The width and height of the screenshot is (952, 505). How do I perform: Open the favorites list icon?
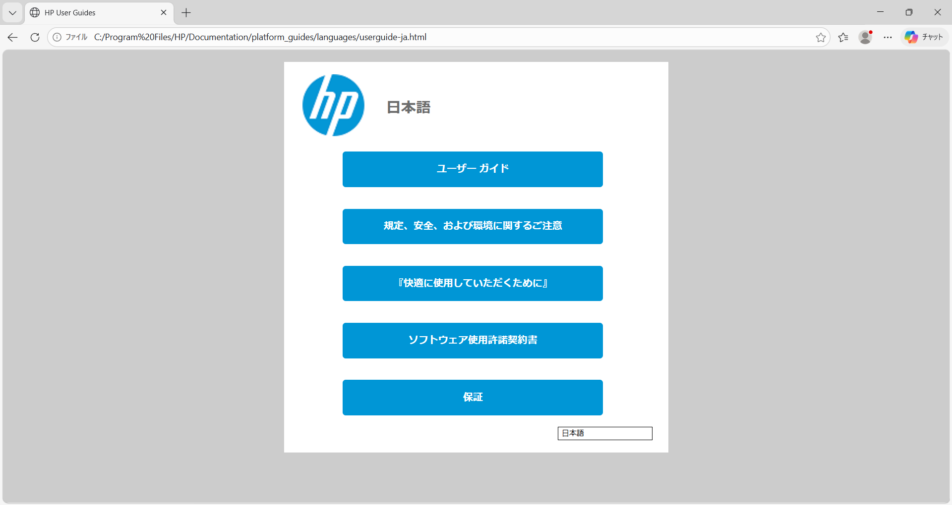(x=843, y=37)
